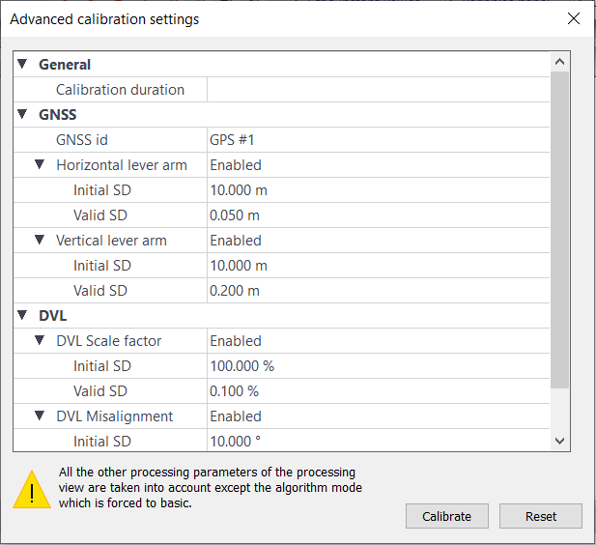Image resolution: width=596 pixels, height=545 pixels.
Task: Collapse the General section triangle
Action: tap(22, 64)
